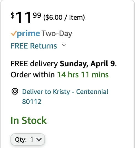Expand the chevron beside FREE Returns
Viewport: 137px width, 148px height.
64,45
